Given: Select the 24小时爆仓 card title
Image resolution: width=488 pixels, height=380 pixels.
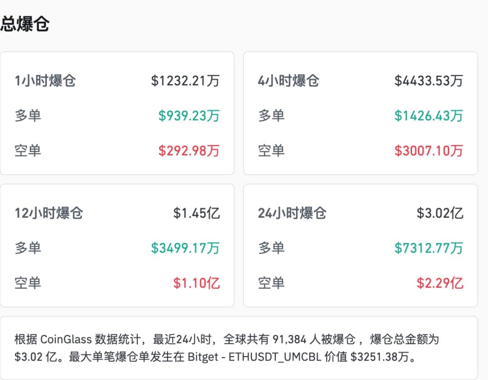Looking at the screenshot, I should [x=292, y=213].
